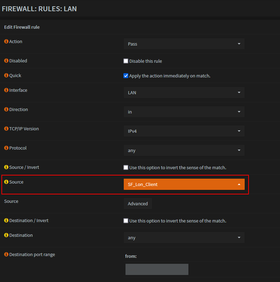Screen dimensions: 280x282
Task: Toggle the Source / Invert checkbox
Action: 126,167
